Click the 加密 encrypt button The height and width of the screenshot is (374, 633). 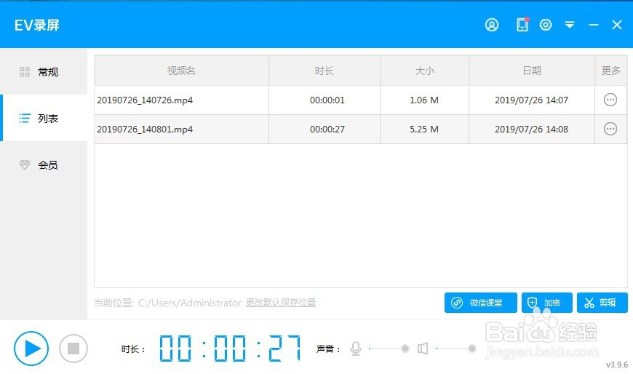546,303
